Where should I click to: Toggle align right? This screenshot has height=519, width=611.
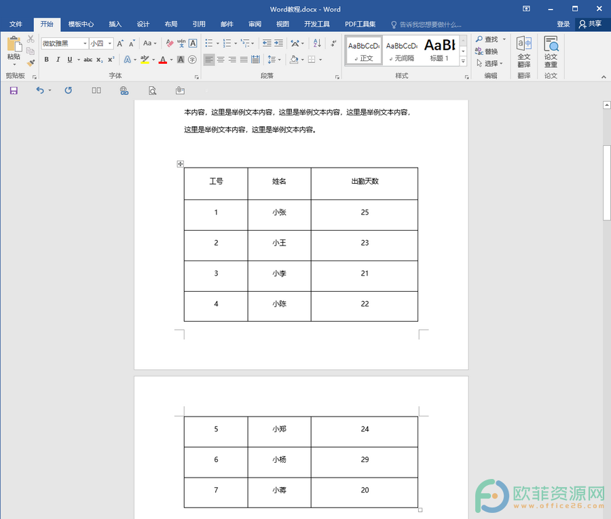click(x=232, y=60)
